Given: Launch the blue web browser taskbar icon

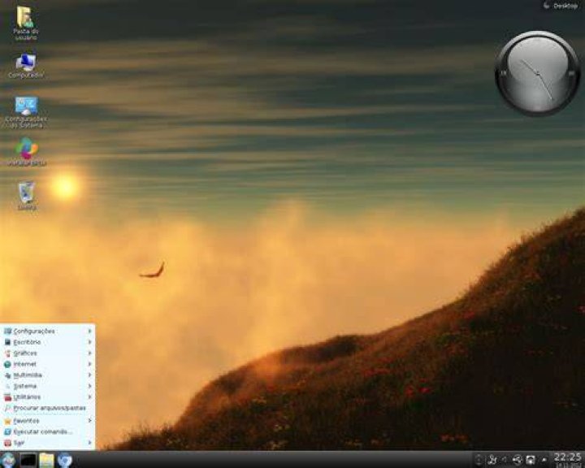Looking at the screenshot, I should 64,460.
